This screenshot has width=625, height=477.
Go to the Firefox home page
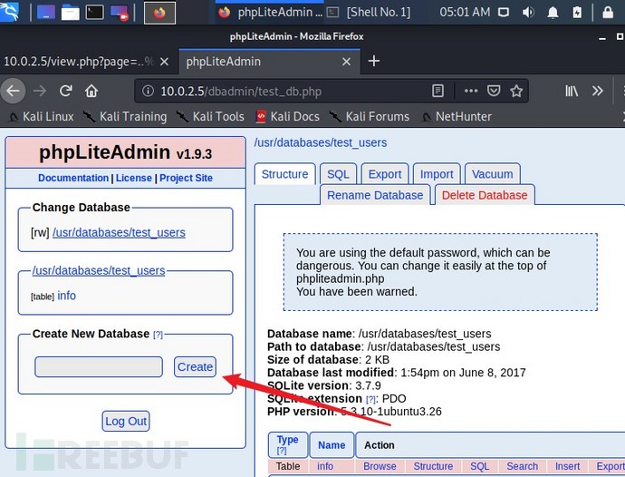point(91,91)
